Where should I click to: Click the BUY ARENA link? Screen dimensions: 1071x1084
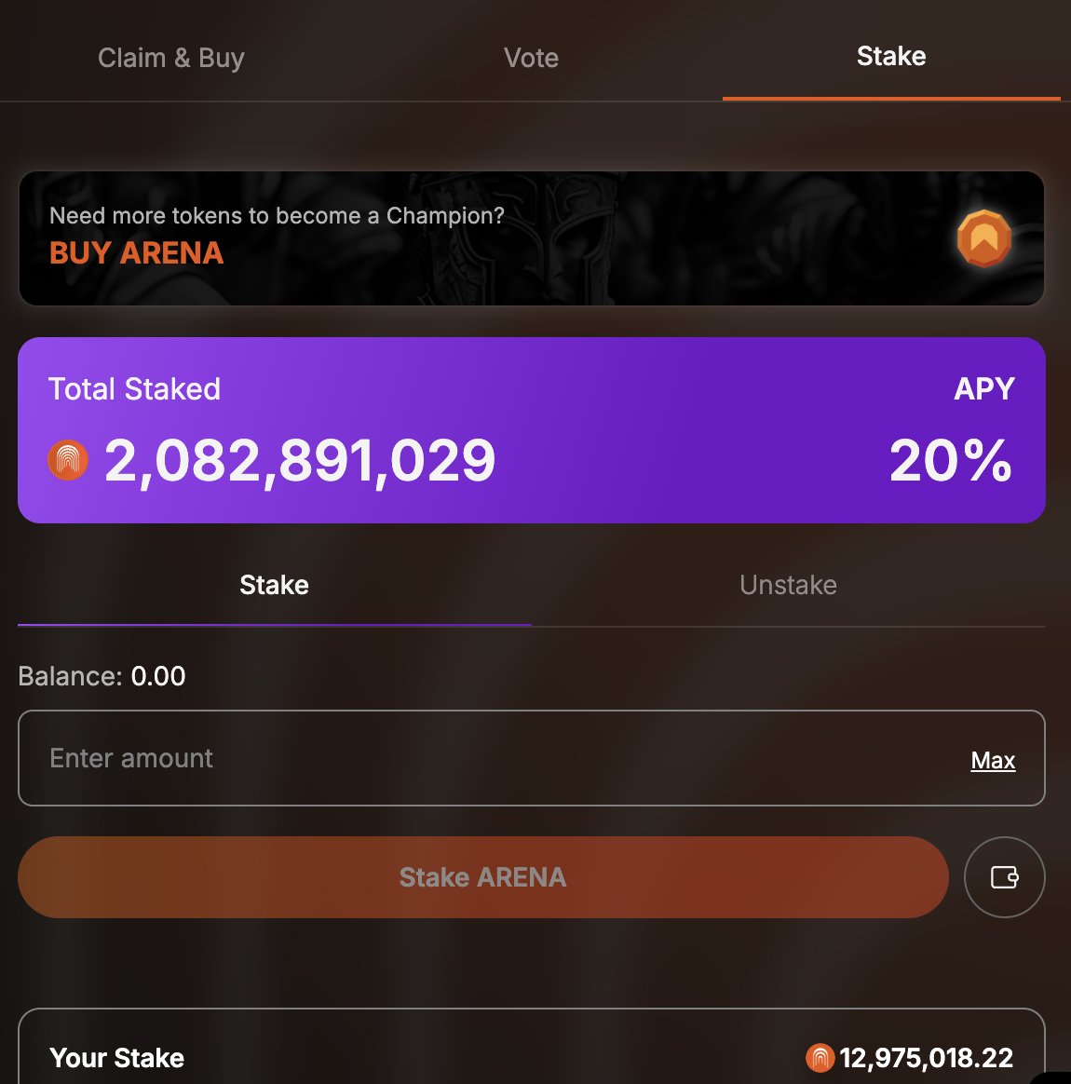pyautogui.click(x=136, y=253)
